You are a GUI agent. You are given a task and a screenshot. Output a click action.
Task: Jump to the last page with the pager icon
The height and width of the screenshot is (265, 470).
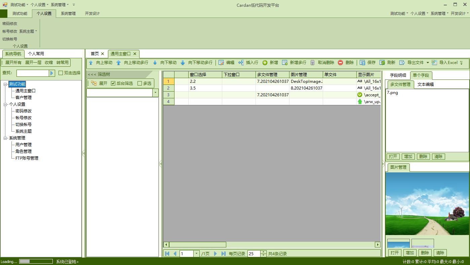click(x=224, y=254)
